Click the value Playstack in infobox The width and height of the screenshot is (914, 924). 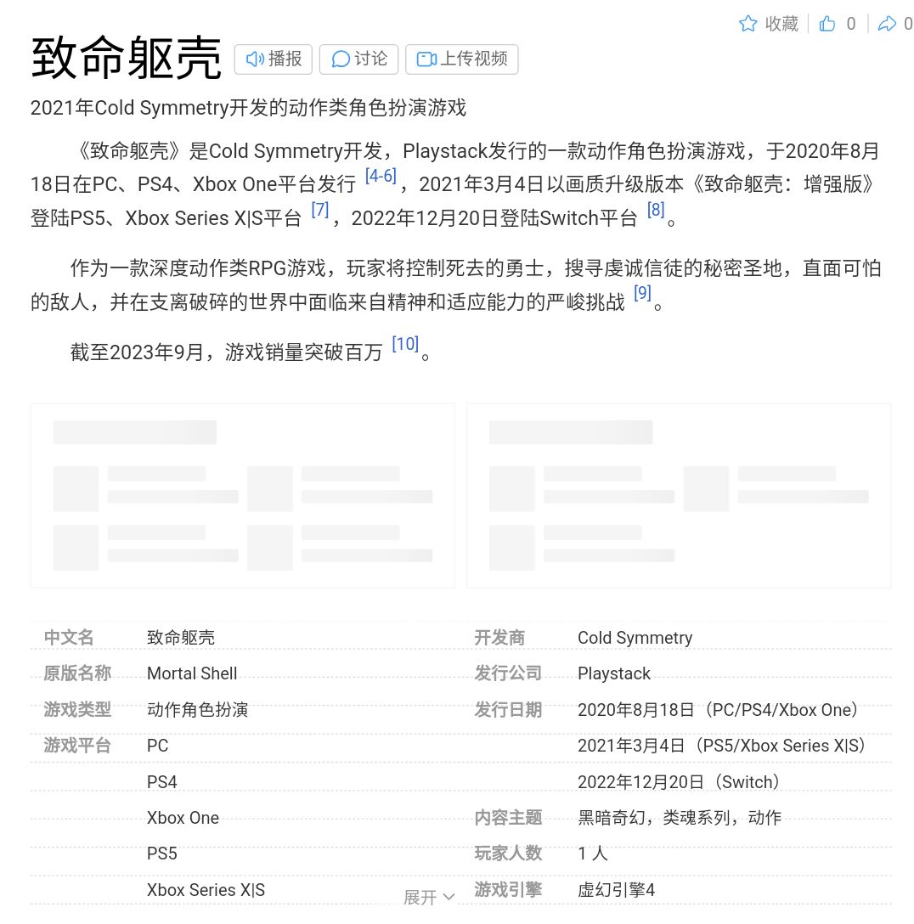point(614,673)
